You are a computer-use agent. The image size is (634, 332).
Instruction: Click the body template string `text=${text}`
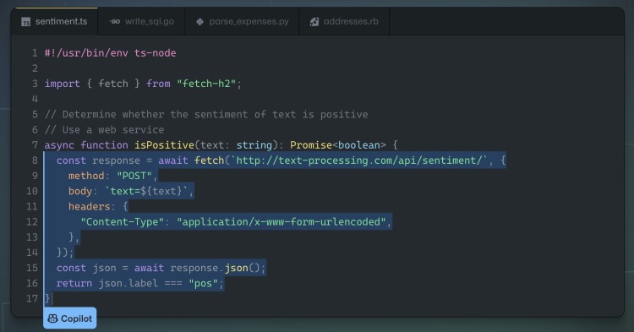146,191
